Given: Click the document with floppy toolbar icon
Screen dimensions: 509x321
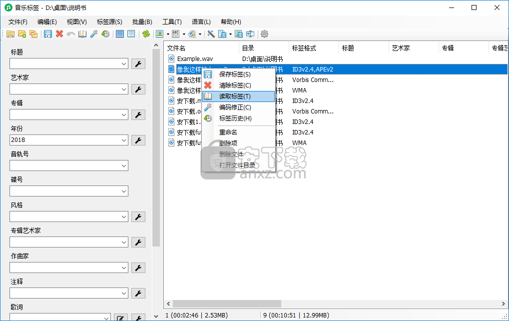Looking at the screenshot, I should click(x=222, y=34).
